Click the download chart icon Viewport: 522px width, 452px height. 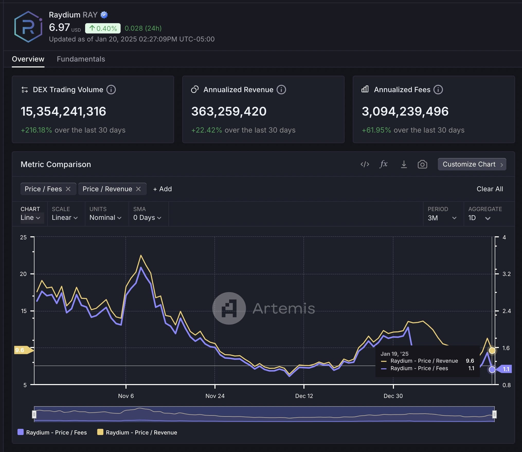(x=404, y=164)
